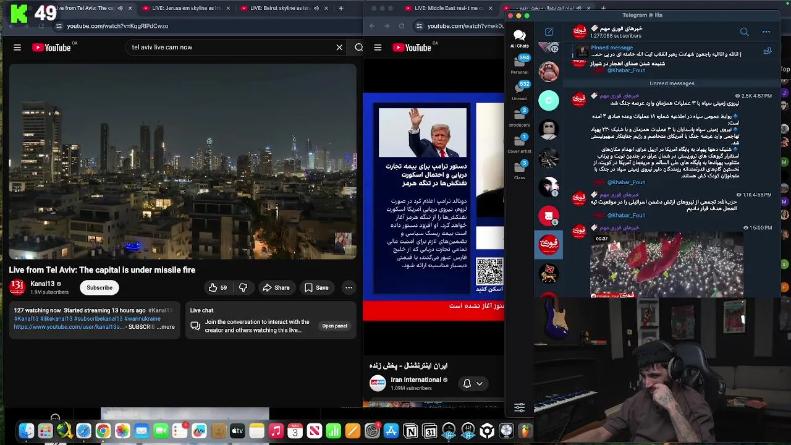Select 'Cover artist' folder in Telegram
The width and height of the screenshot is (791, 445).
pyautogui.click(x=519, y=143)
